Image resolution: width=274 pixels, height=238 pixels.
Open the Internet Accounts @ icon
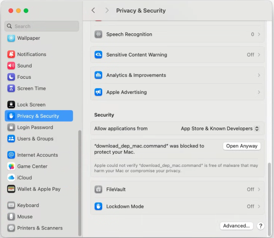pyautogui.click(x=11, y=155)
